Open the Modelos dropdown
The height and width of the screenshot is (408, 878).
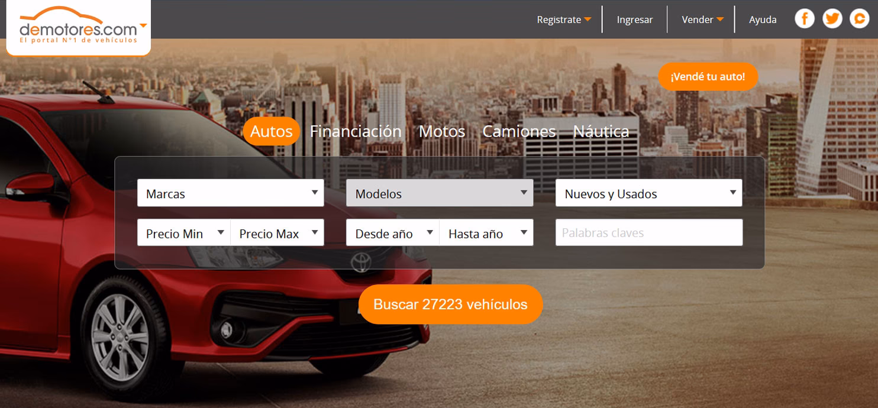[x=440, y=193]
